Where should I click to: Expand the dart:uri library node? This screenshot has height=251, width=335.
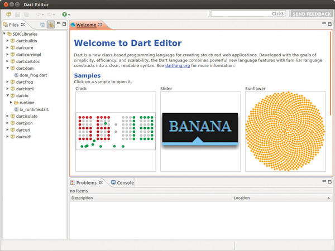[x=7, y=129]
